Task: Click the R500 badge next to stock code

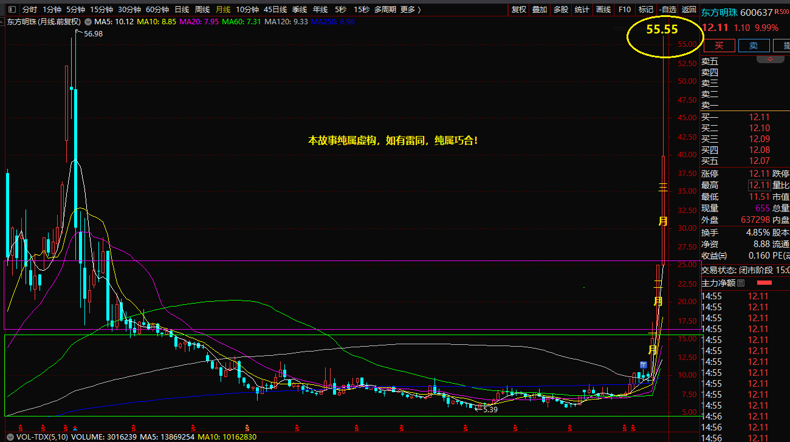Action: click(x=782, y=12)
